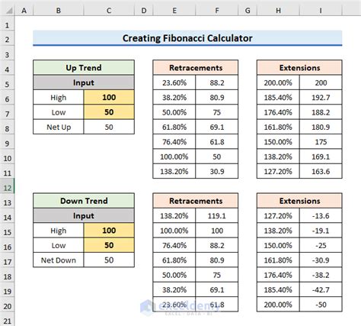Select the 88.2 cell in row 5
The width and height of the screenshot is (361, 326).
[217, 82]
